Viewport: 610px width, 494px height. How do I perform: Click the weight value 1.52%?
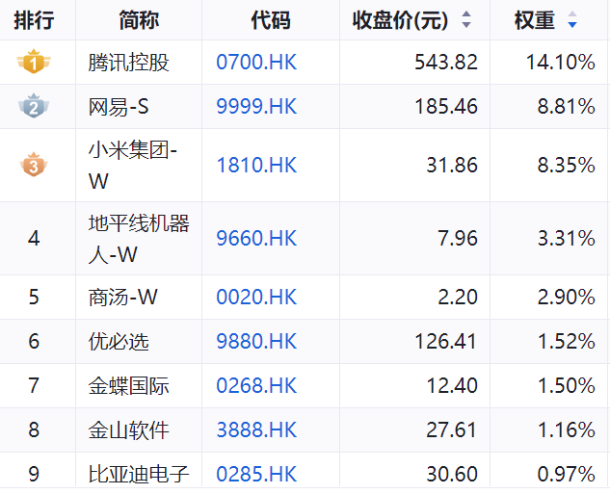click(x=567, y=342)
